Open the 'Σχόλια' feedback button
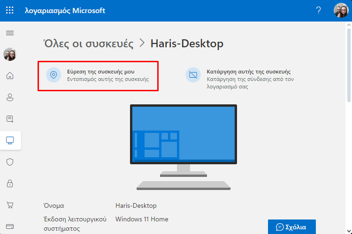Image resolution: width=352 pixels, height=234 pixels. [x=292, y=227]
